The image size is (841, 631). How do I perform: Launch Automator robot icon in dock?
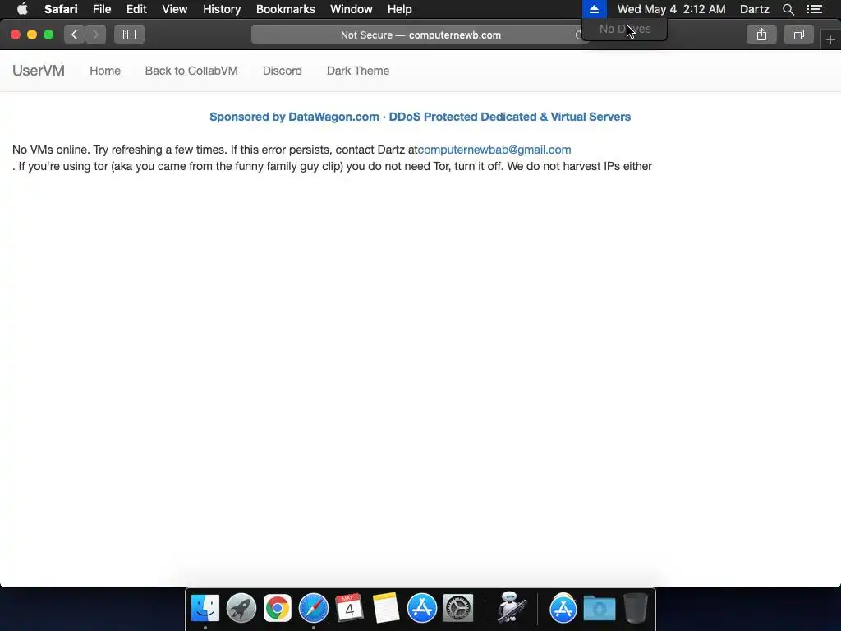point(510,607)
